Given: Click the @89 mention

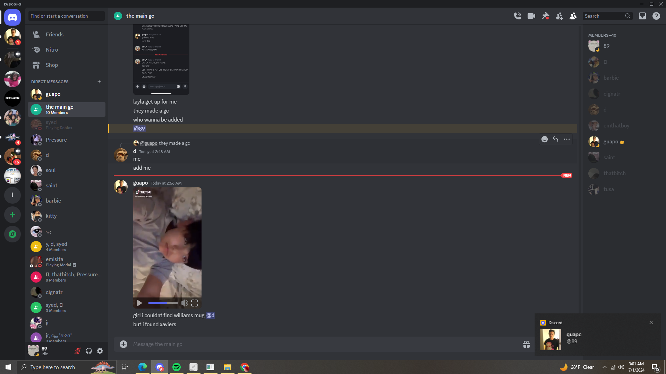Looking at the screenshot, I should (139, 129).
